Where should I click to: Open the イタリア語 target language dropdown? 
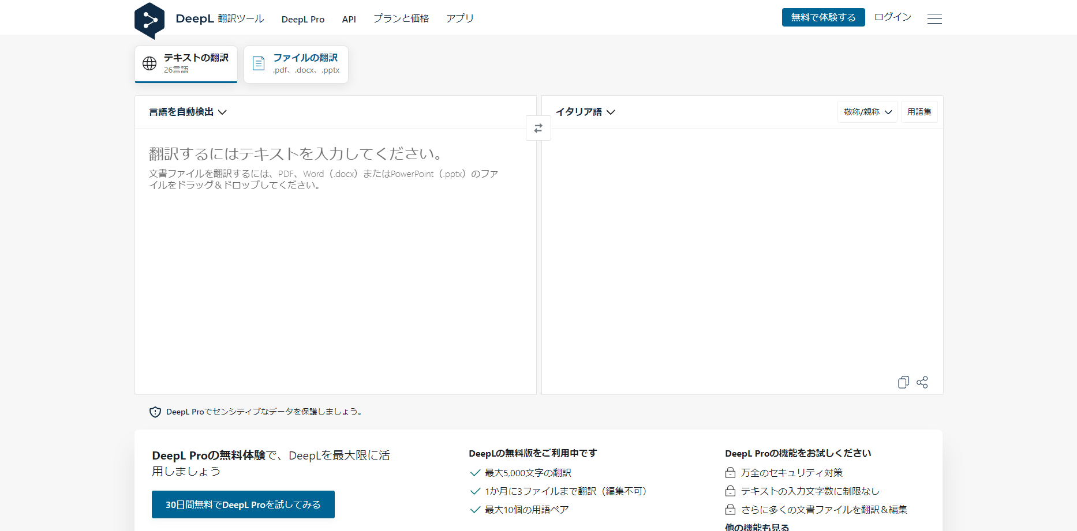coord(585,112)
